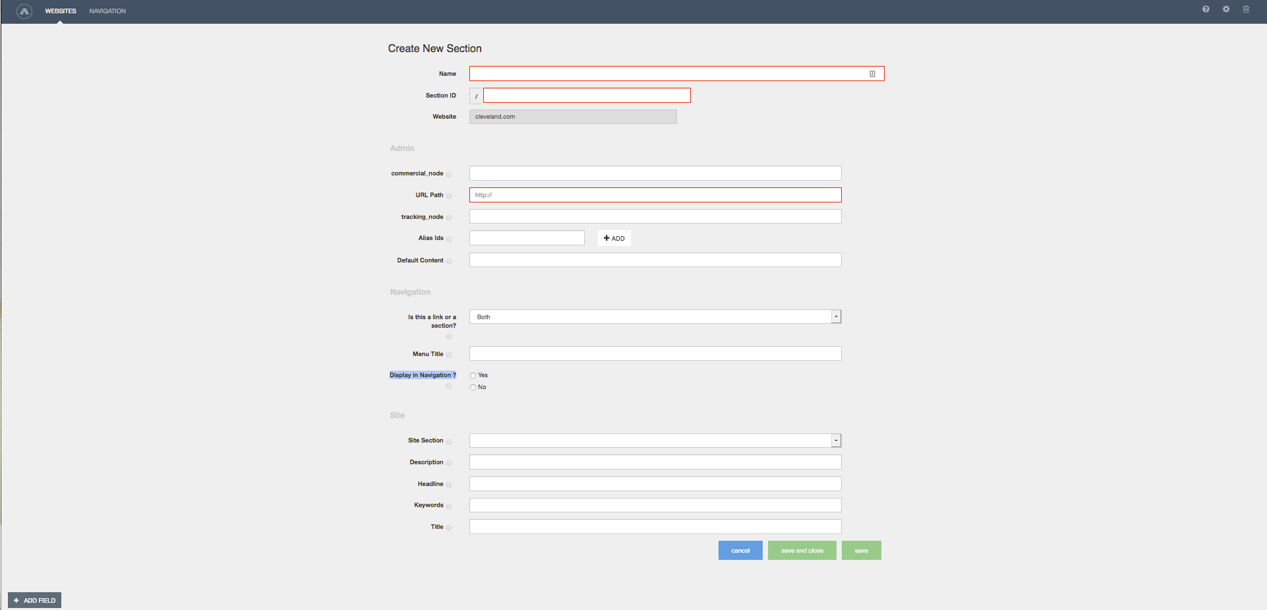Screen dimensions: 1267x610
Task: Switch to the Websites tab
Action: pos(61,11)
